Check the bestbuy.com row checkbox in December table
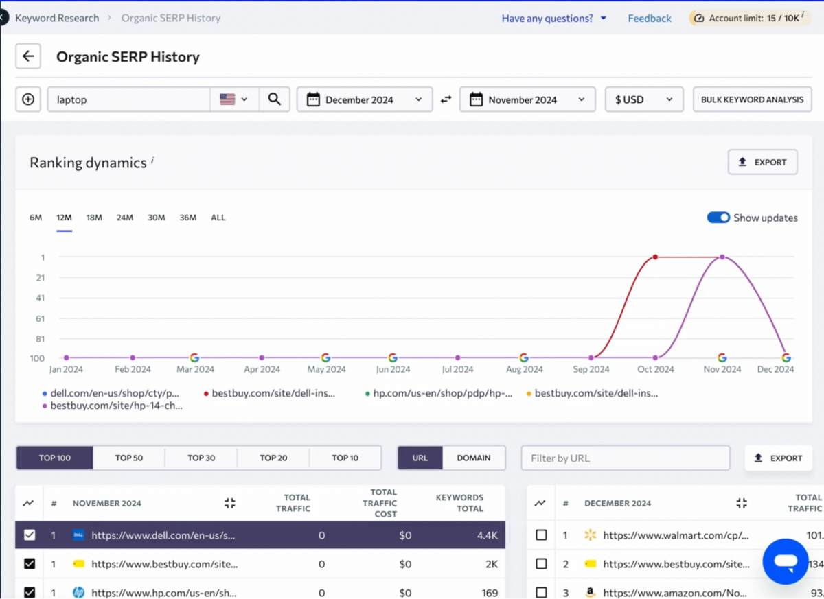The width and height of the screenshot is (824, 599). pyautogui.click(x=542, y=563)
